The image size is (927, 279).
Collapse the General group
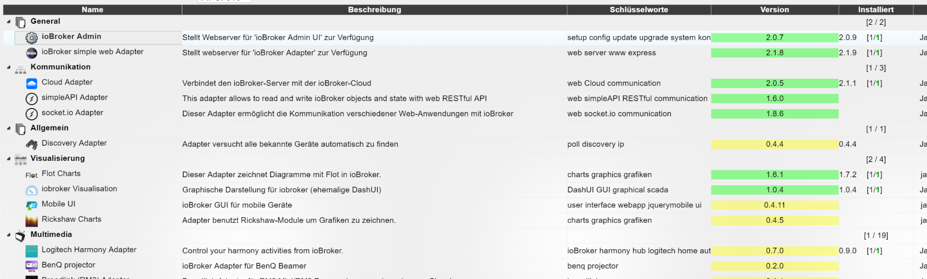8,21
